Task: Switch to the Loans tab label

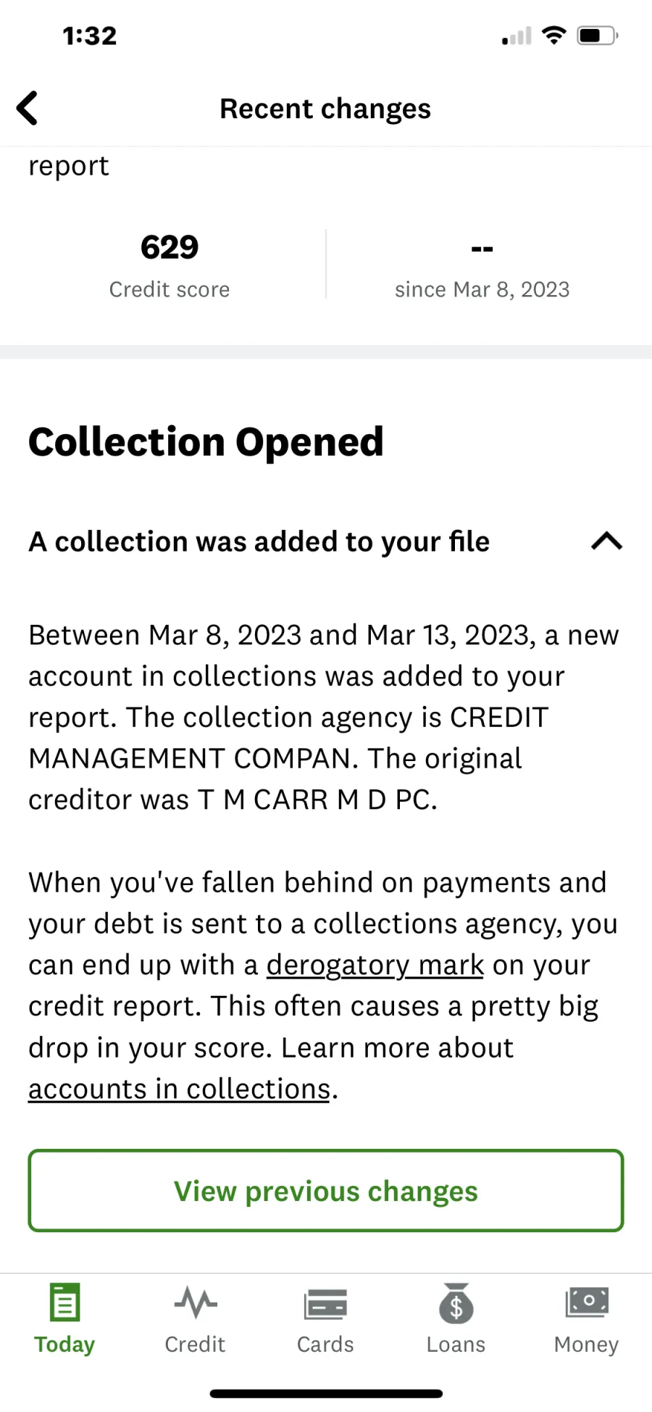Action: (x=456, y=1345)
